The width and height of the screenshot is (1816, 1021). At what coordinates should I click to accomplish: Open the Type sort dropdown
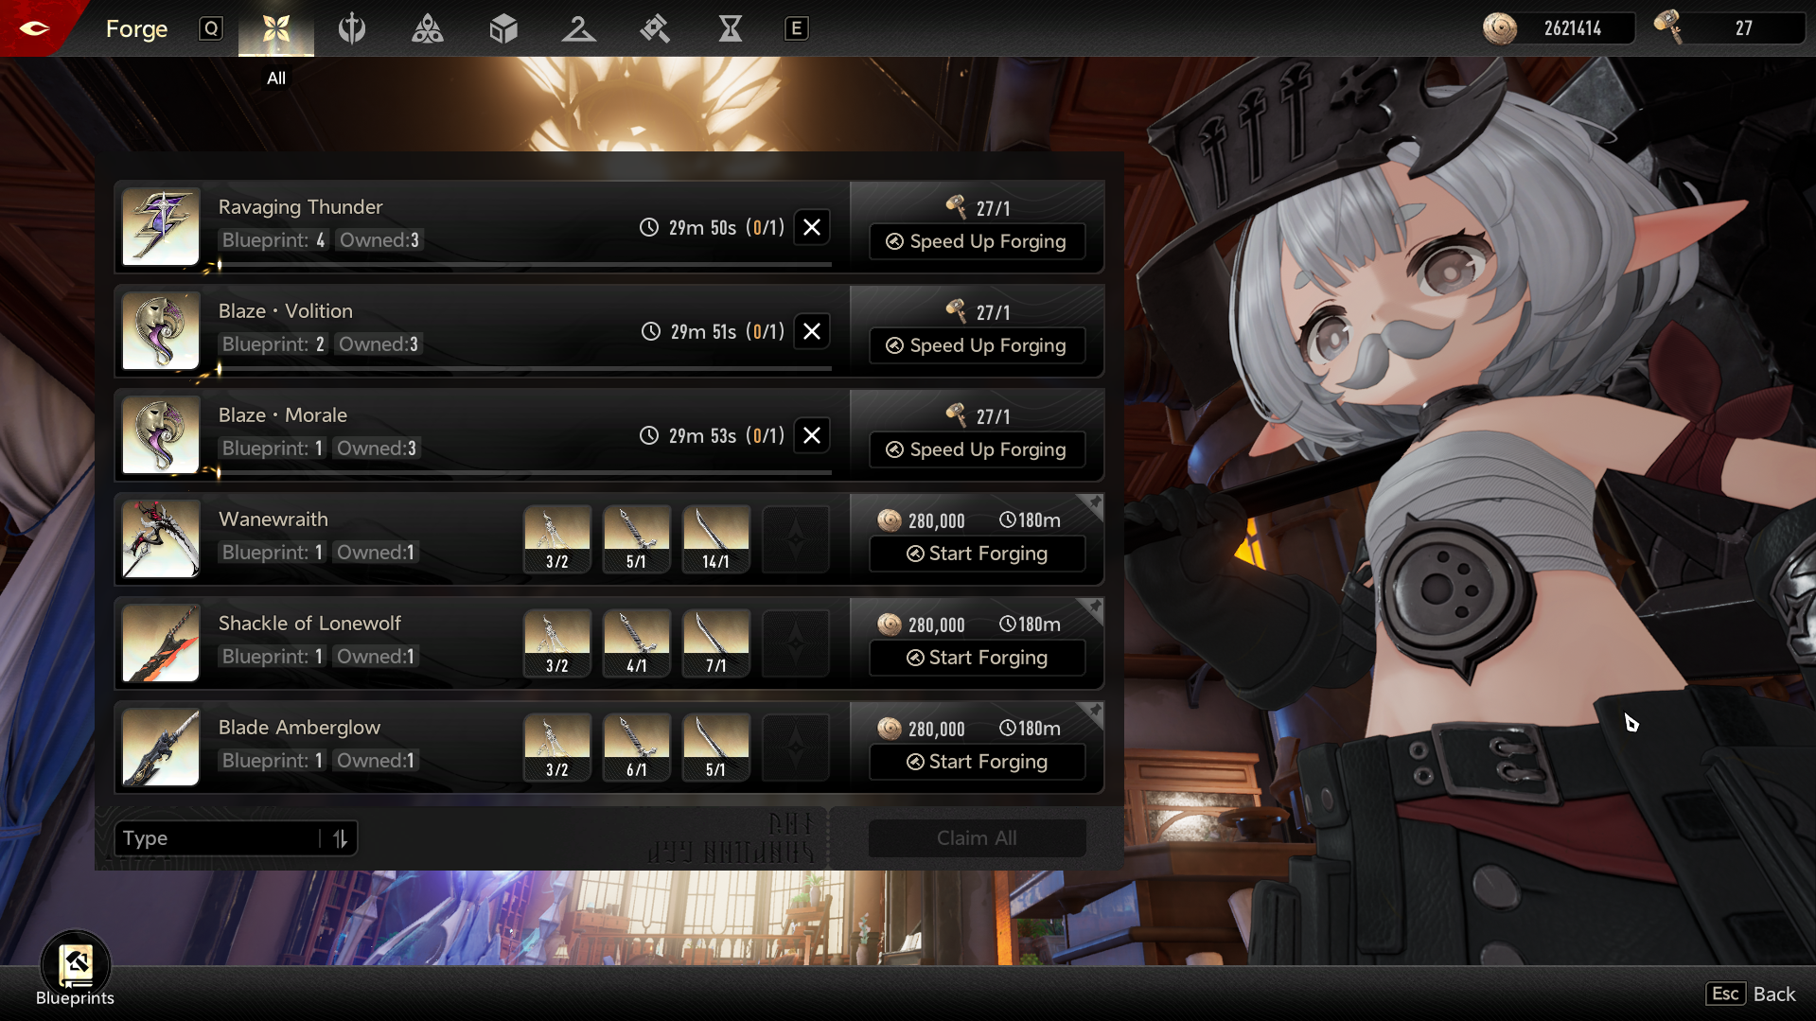(x=220, y=838)
